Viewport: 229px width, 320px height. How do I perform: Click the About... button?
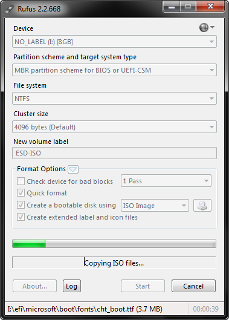tap(34, 286)
